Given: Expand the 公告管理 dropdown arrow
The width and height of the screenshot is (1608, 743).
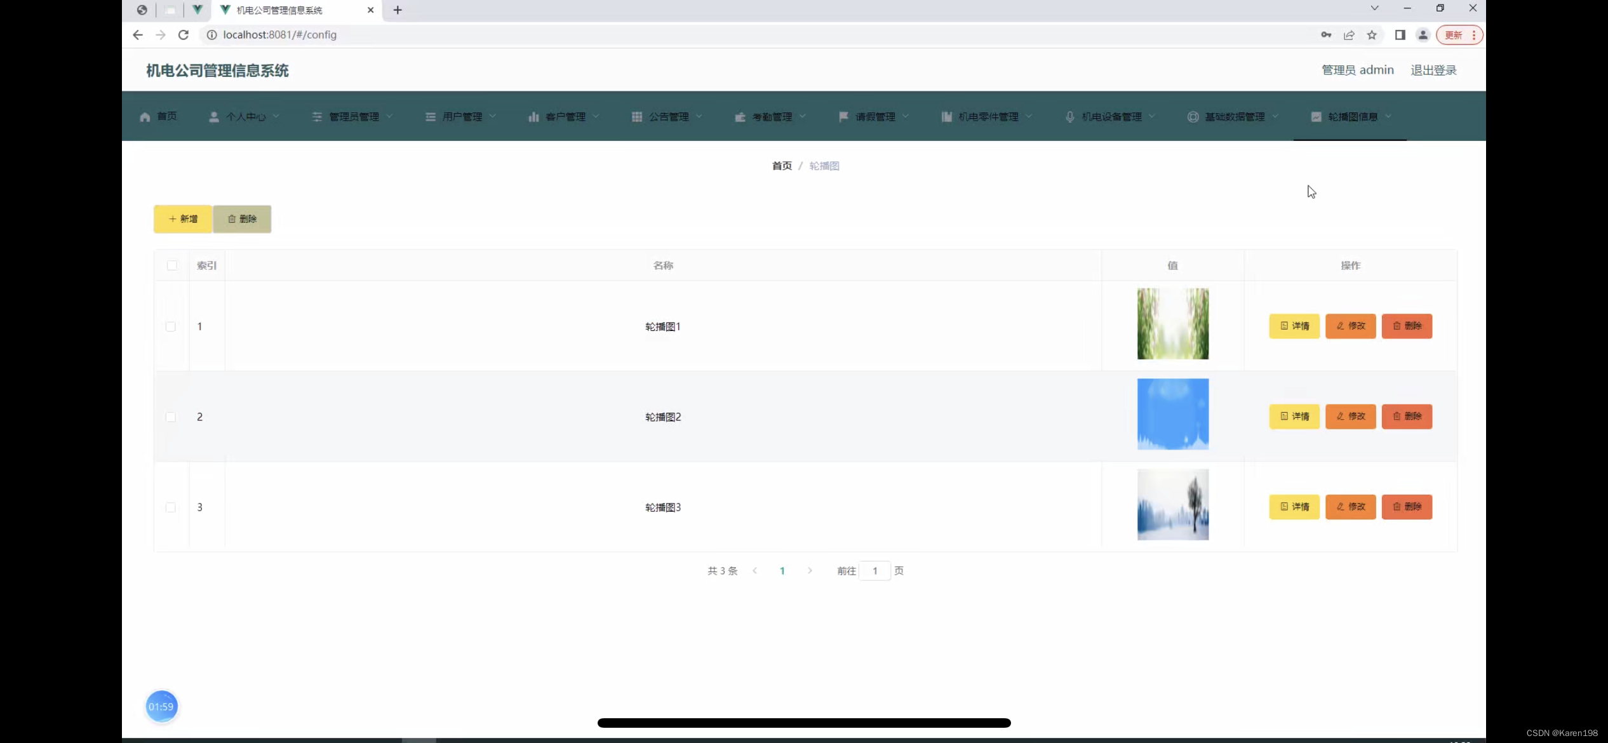Looking at the screenshot, I should (x=699, y=116).
